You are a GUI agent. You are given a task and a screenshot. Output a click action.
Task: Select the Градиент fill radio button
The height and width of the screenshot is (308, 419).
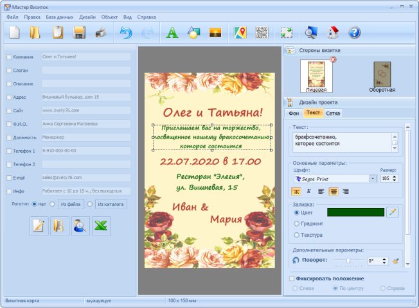[296, 223]
